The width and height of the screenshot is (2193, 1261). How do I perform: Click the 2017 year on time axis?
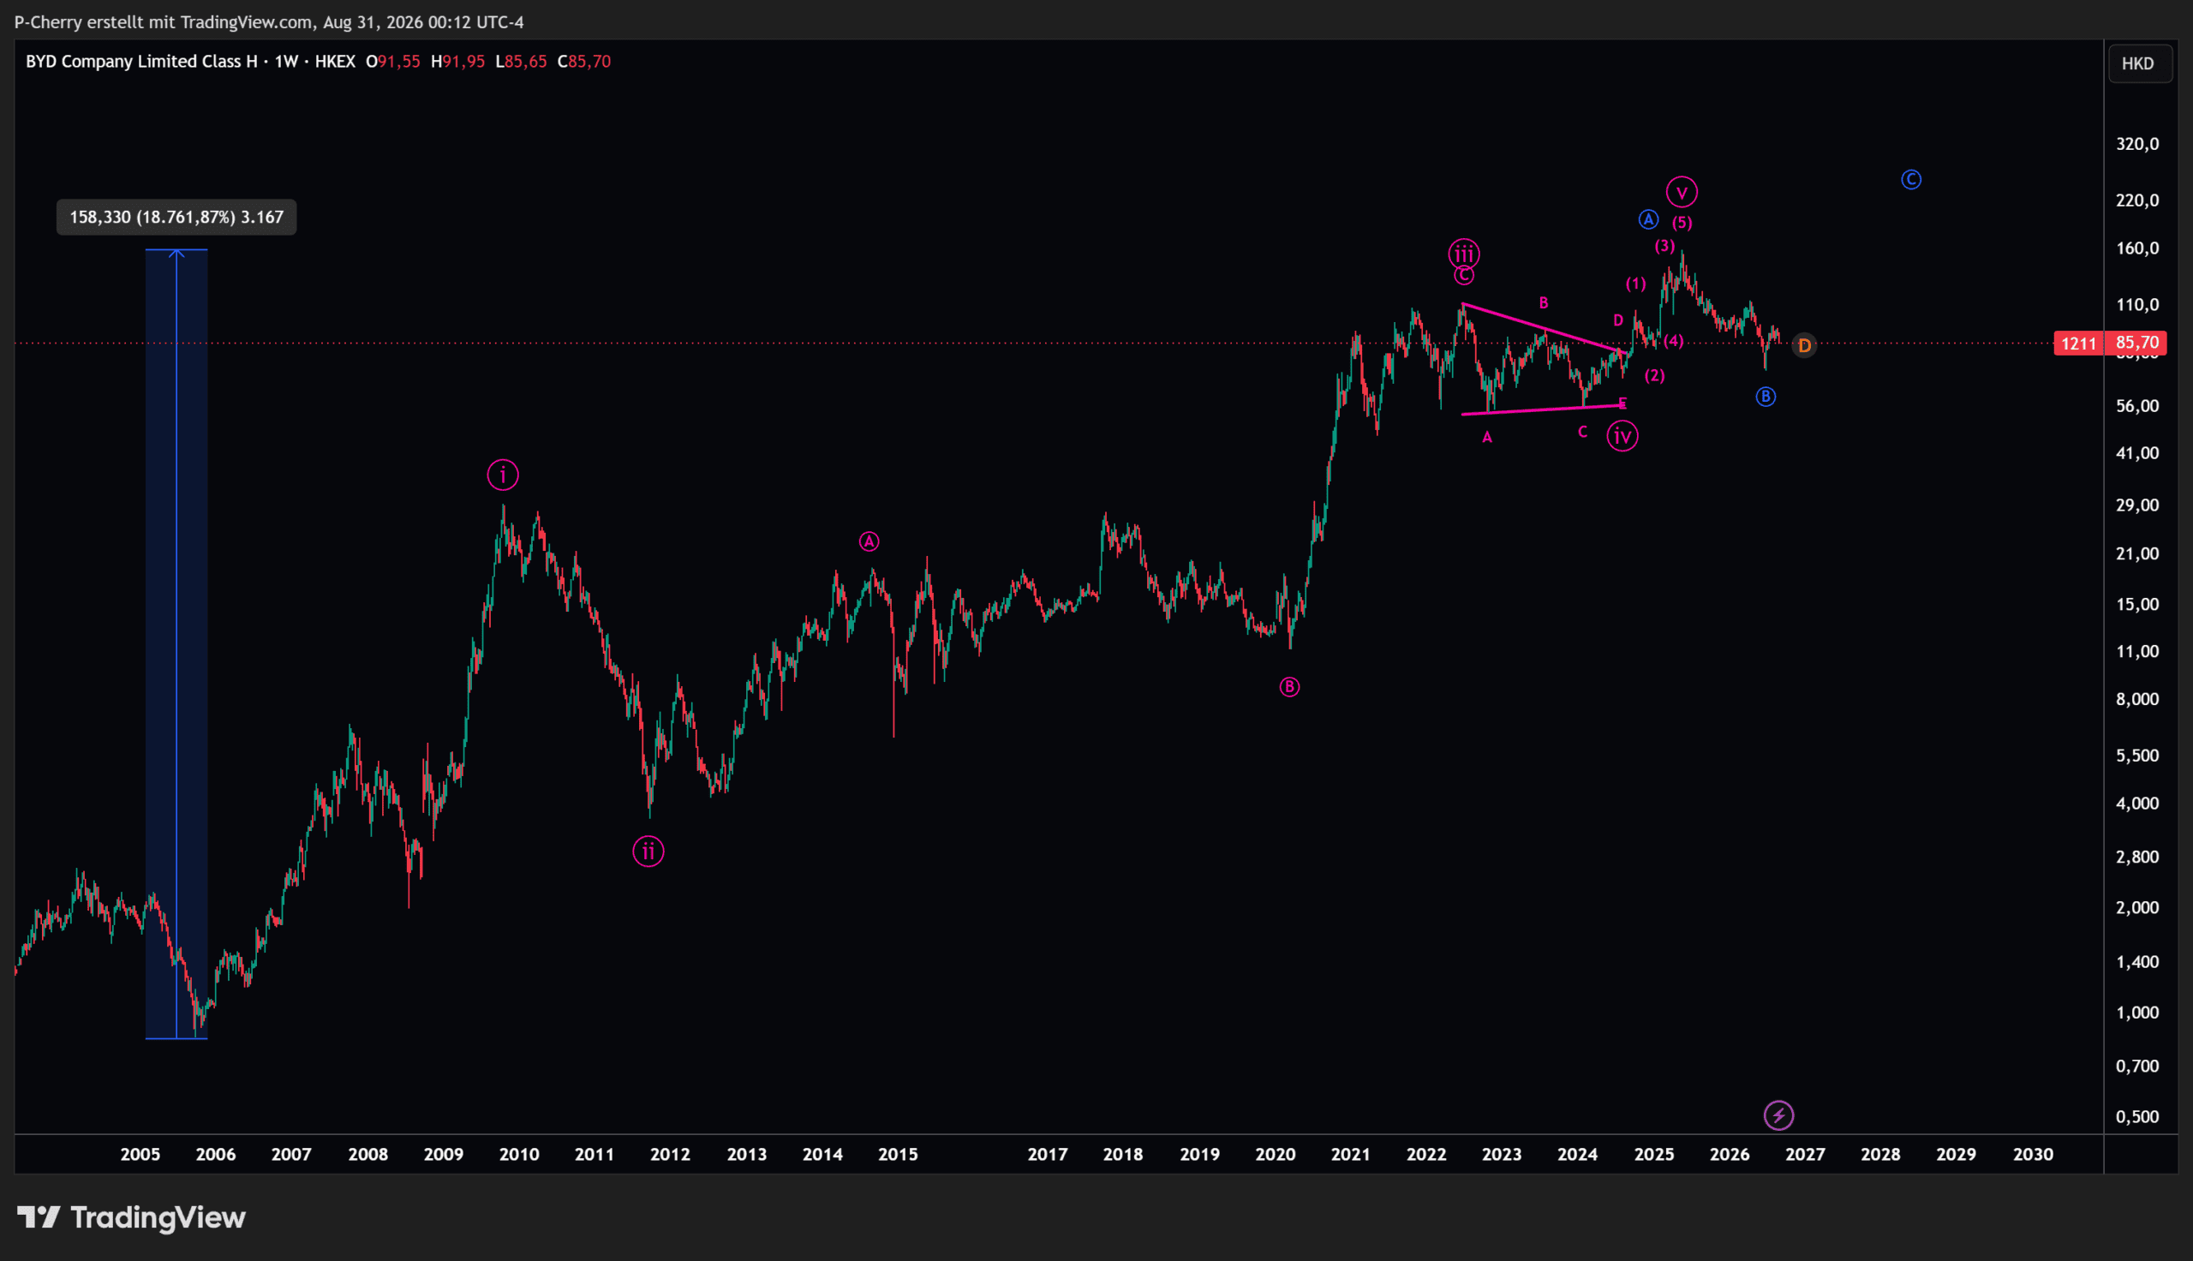tap(1048, 1155)
